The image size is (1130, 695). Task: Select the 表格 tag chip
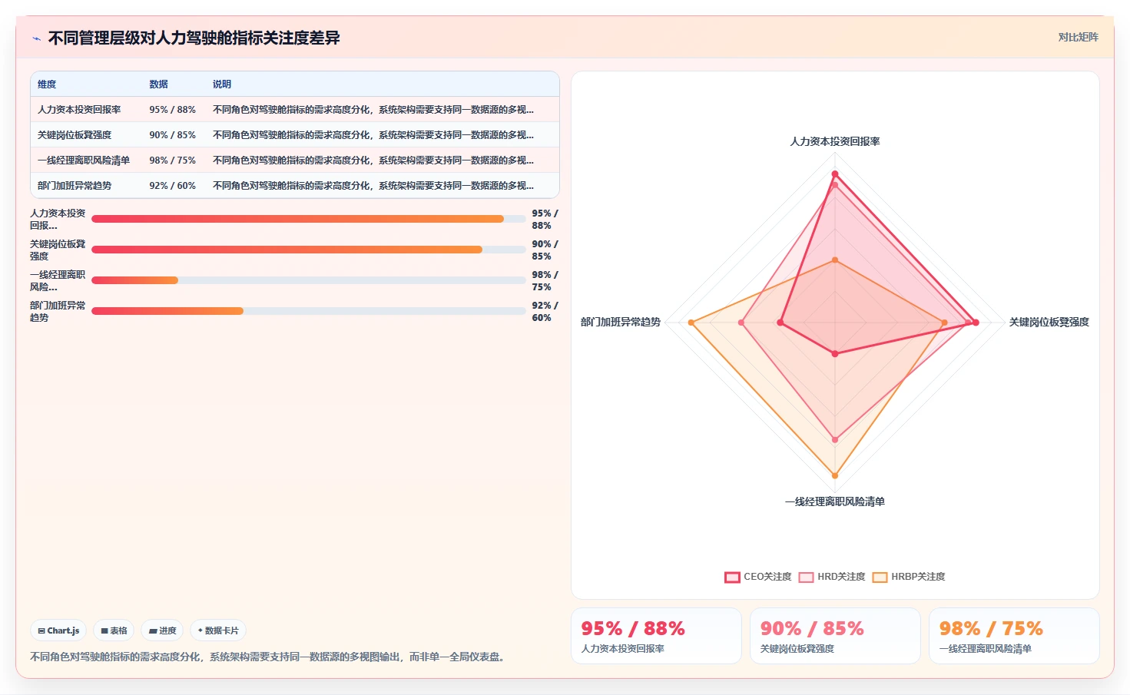(114, 630)
